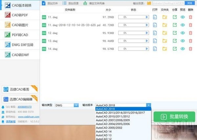
Task: Open the 迅捷CAD编辑器 promo button
Action: 20,99
